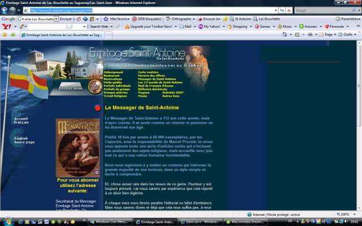362x226 pixels.
Task: Click the Horaire des offices link
Action: click(151, 76)
